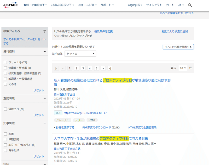Click the ジャーナル tag on the first result
This screenshot has width=209, height=165.
click(63, 120)
